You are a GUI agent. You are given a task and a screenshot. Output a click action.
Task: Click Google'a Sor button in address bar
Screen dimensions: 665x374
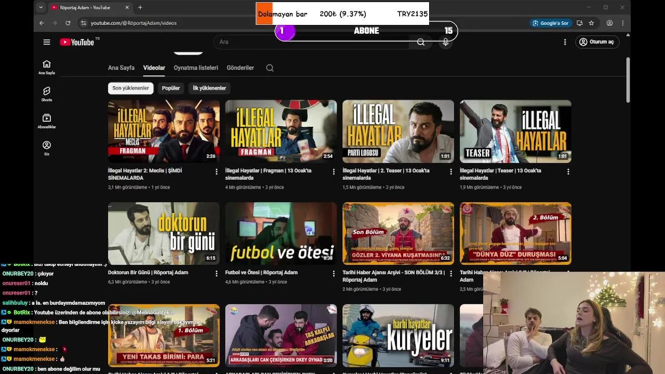(x=551, y=23)
